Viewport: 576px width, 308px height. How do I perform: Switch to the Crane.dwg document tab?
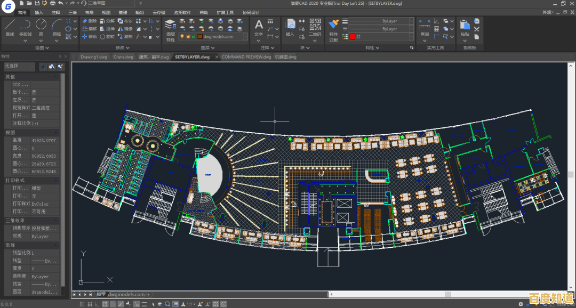tap(123, 57)
